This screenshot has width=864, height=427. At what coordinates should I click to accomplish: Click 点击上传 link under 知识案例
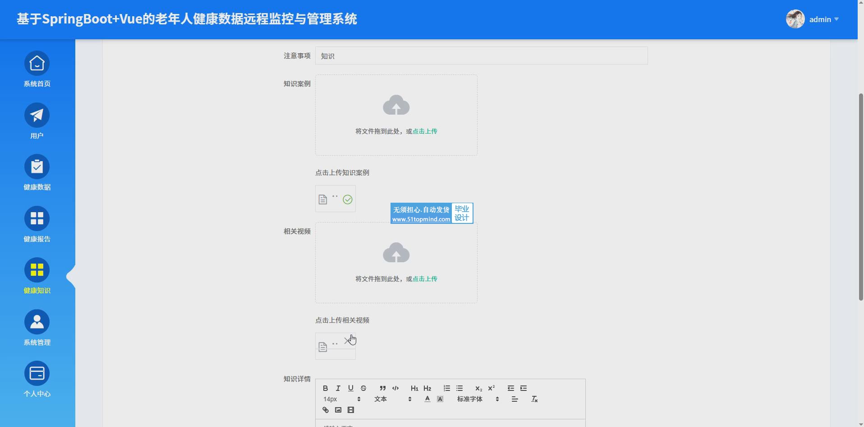[x=425, y=132]
